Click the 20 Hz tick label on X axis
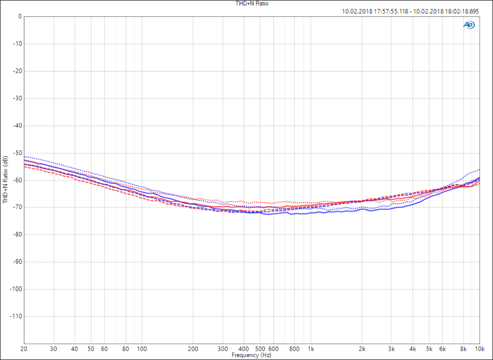Viewport: 493px width, 360px height. pos(24,348)
